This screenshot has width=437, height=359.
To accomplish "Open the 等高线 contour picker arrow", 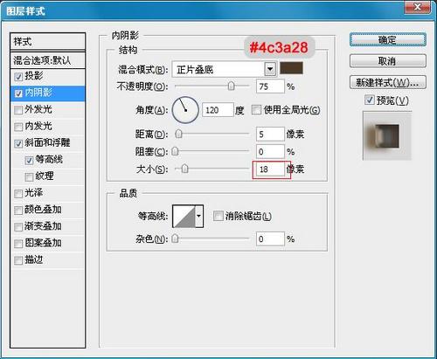I will point(199,216).
